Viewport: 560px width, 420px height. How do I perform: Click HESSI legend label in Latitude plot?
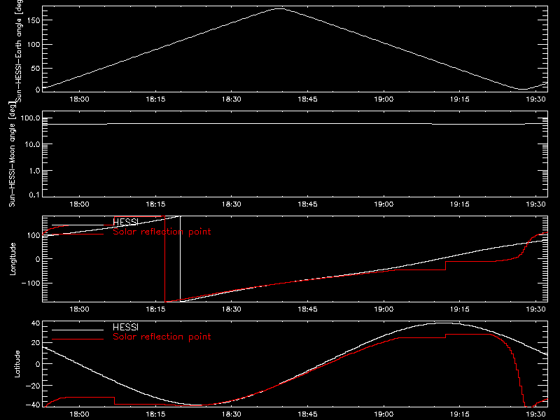click(125, 327)
